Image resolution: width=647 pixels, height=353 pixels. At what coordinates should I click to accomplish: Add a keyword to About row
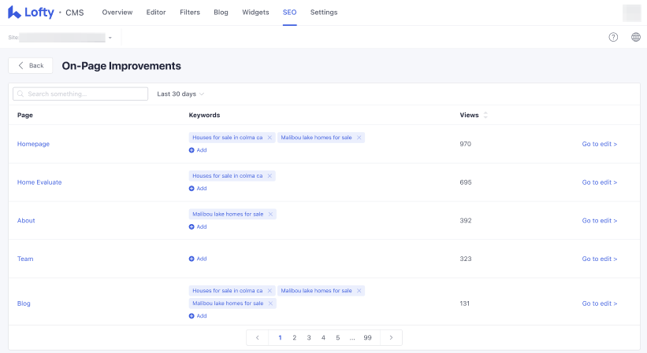(x=198, y=226)
